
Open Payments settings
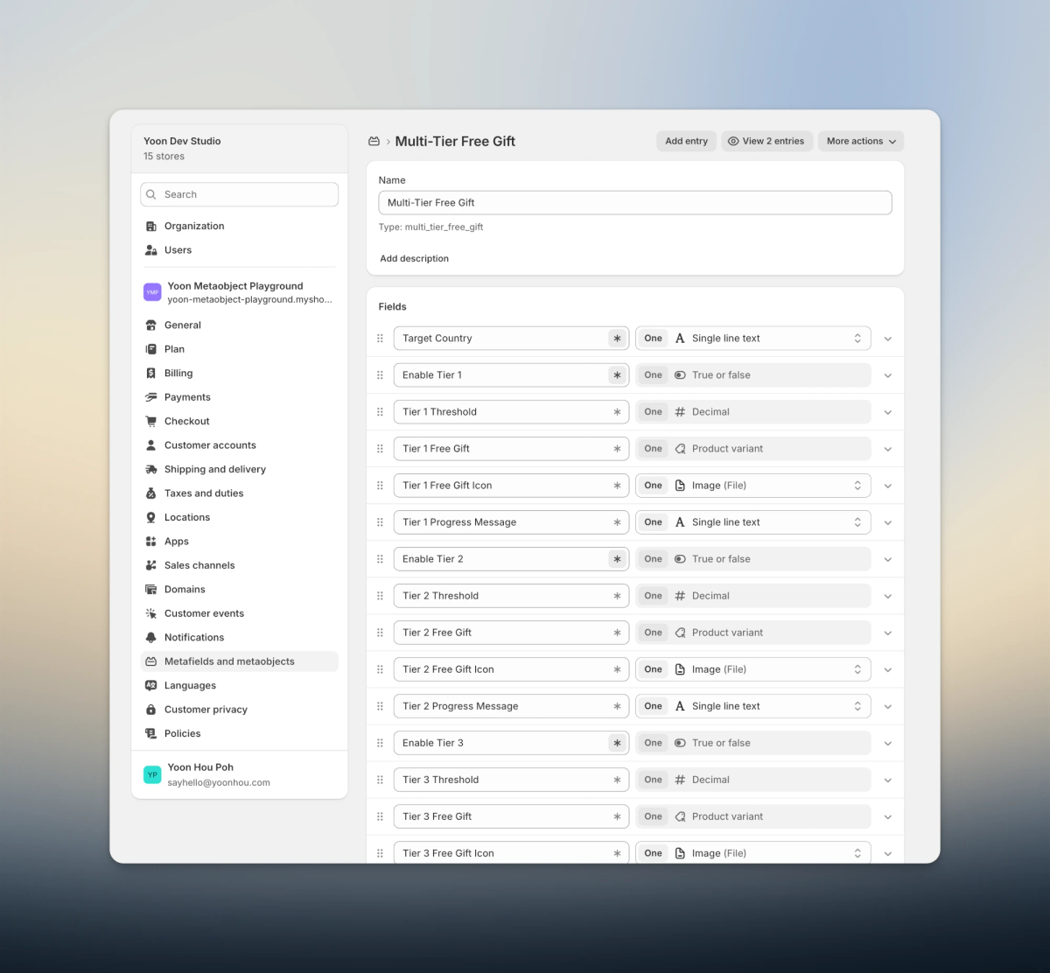tap(239, 397)
